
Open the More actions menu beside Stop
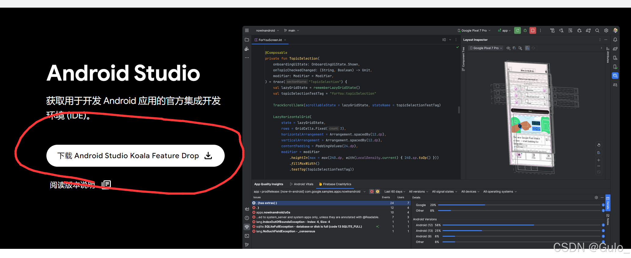tap(540, 31)
